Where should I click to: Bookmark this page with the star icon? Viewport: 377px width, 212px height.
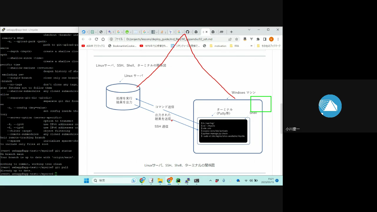[236, 39]
